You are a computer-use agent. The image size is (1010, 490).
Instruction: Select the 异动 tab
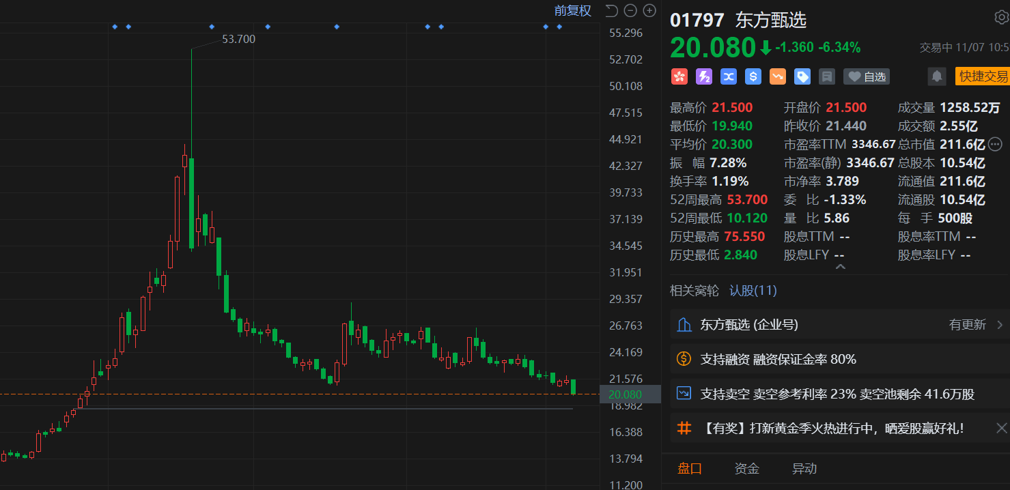tap(804, 468)
